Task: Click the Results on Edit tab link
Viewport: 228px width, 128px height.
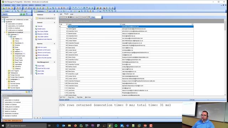Action: pyautogui.click(x=43, y=34)
